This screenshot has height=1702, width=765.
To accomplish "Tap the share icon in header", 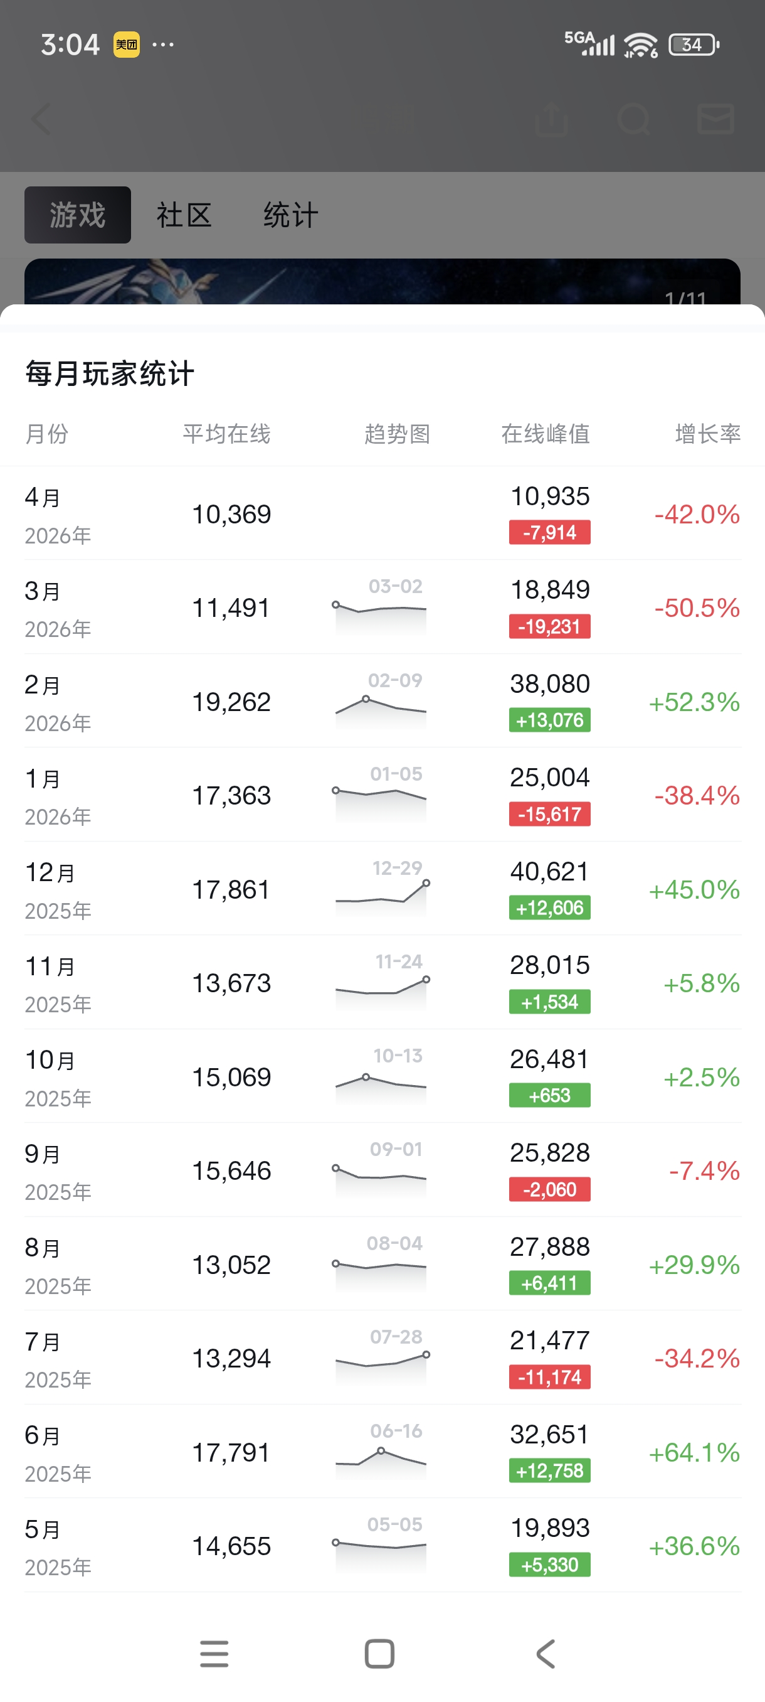I will pyautogui.click(x=551, y=120).
